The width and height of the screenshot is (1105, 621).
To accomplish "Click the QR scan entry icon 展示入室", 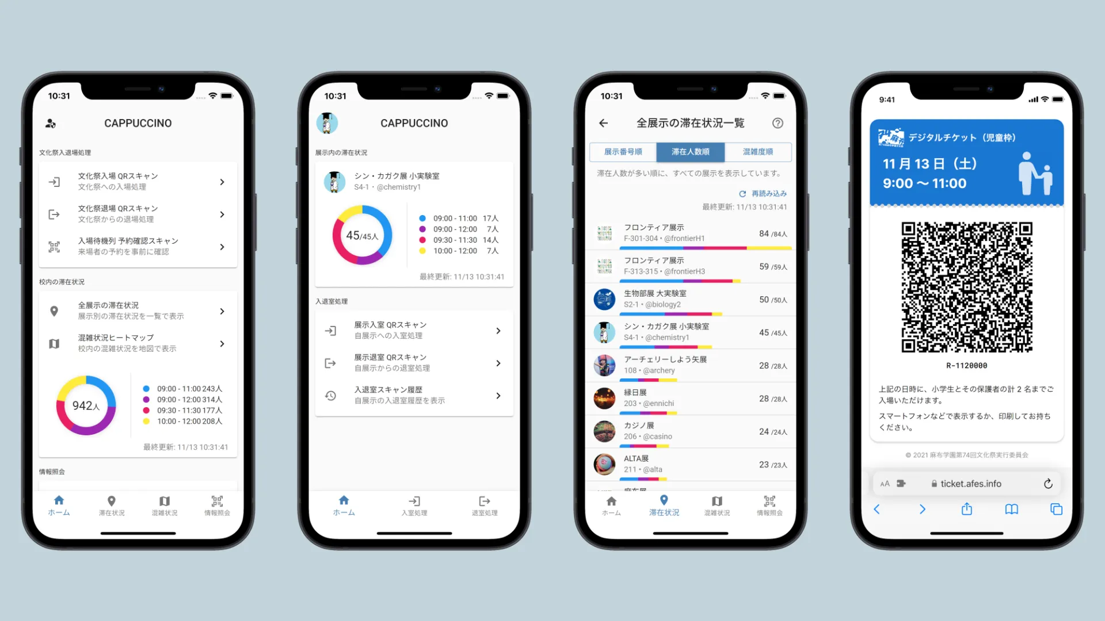I will coord(331,331).
